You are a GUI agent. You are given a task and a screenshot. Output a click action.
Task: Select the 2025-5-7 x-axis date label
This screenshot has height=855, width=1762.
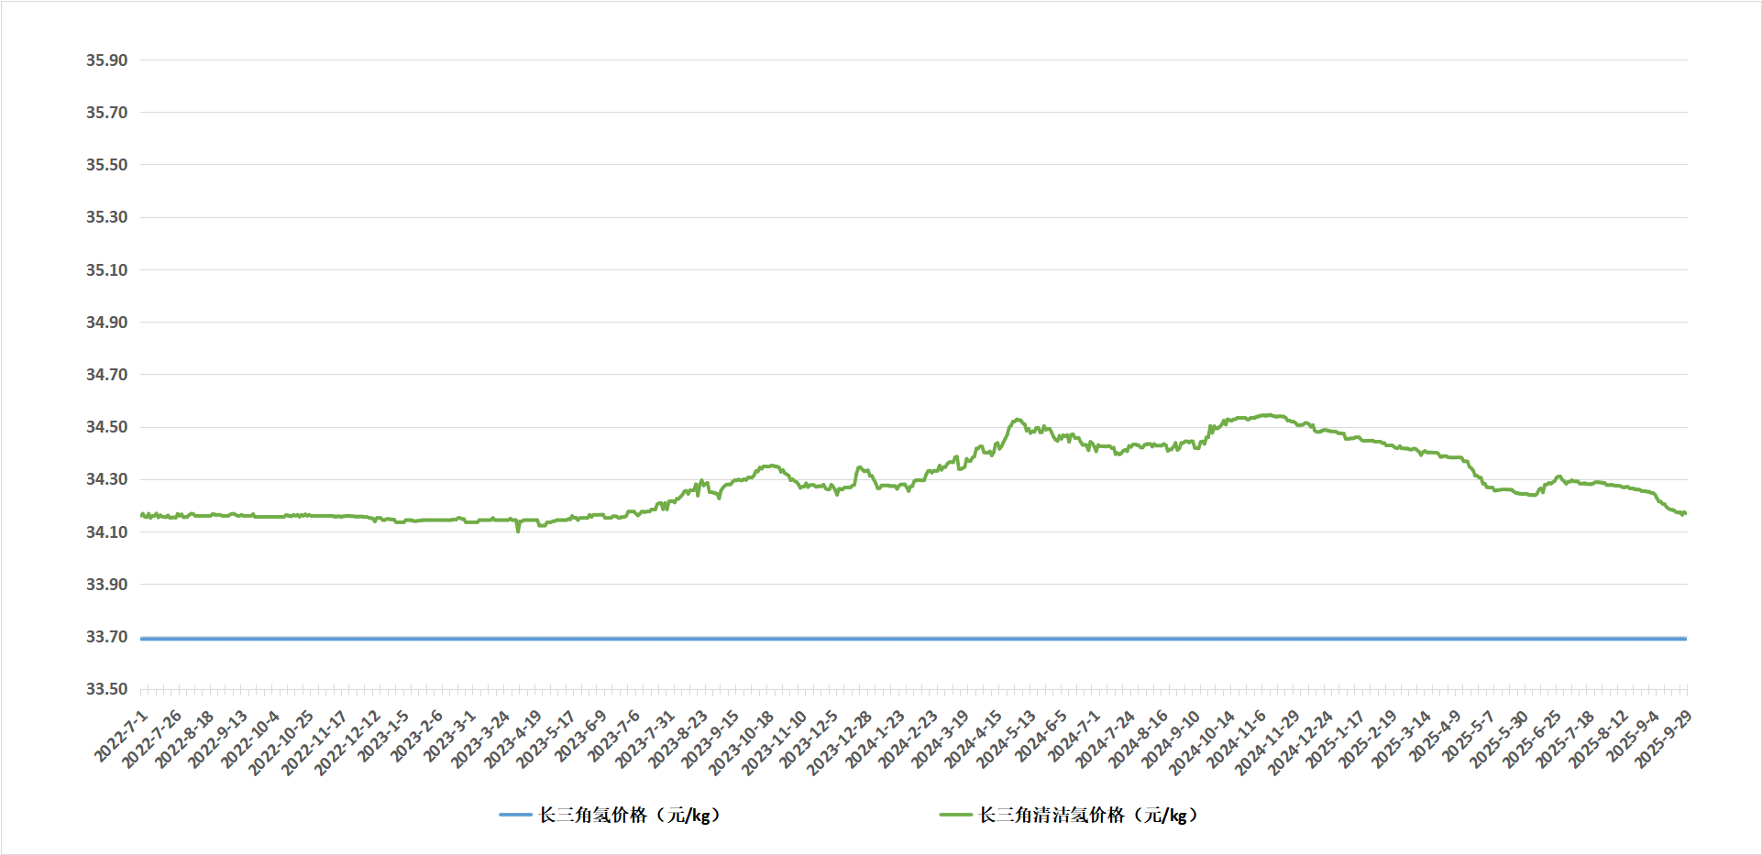(1469, 736)
